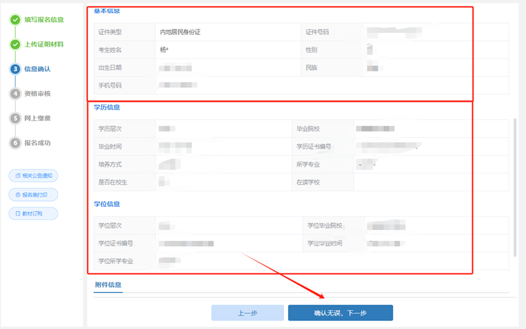Open 相关公告通知 button
This screenshot has width=526, height=329.
pyautogui.click(x=34, y=175)
